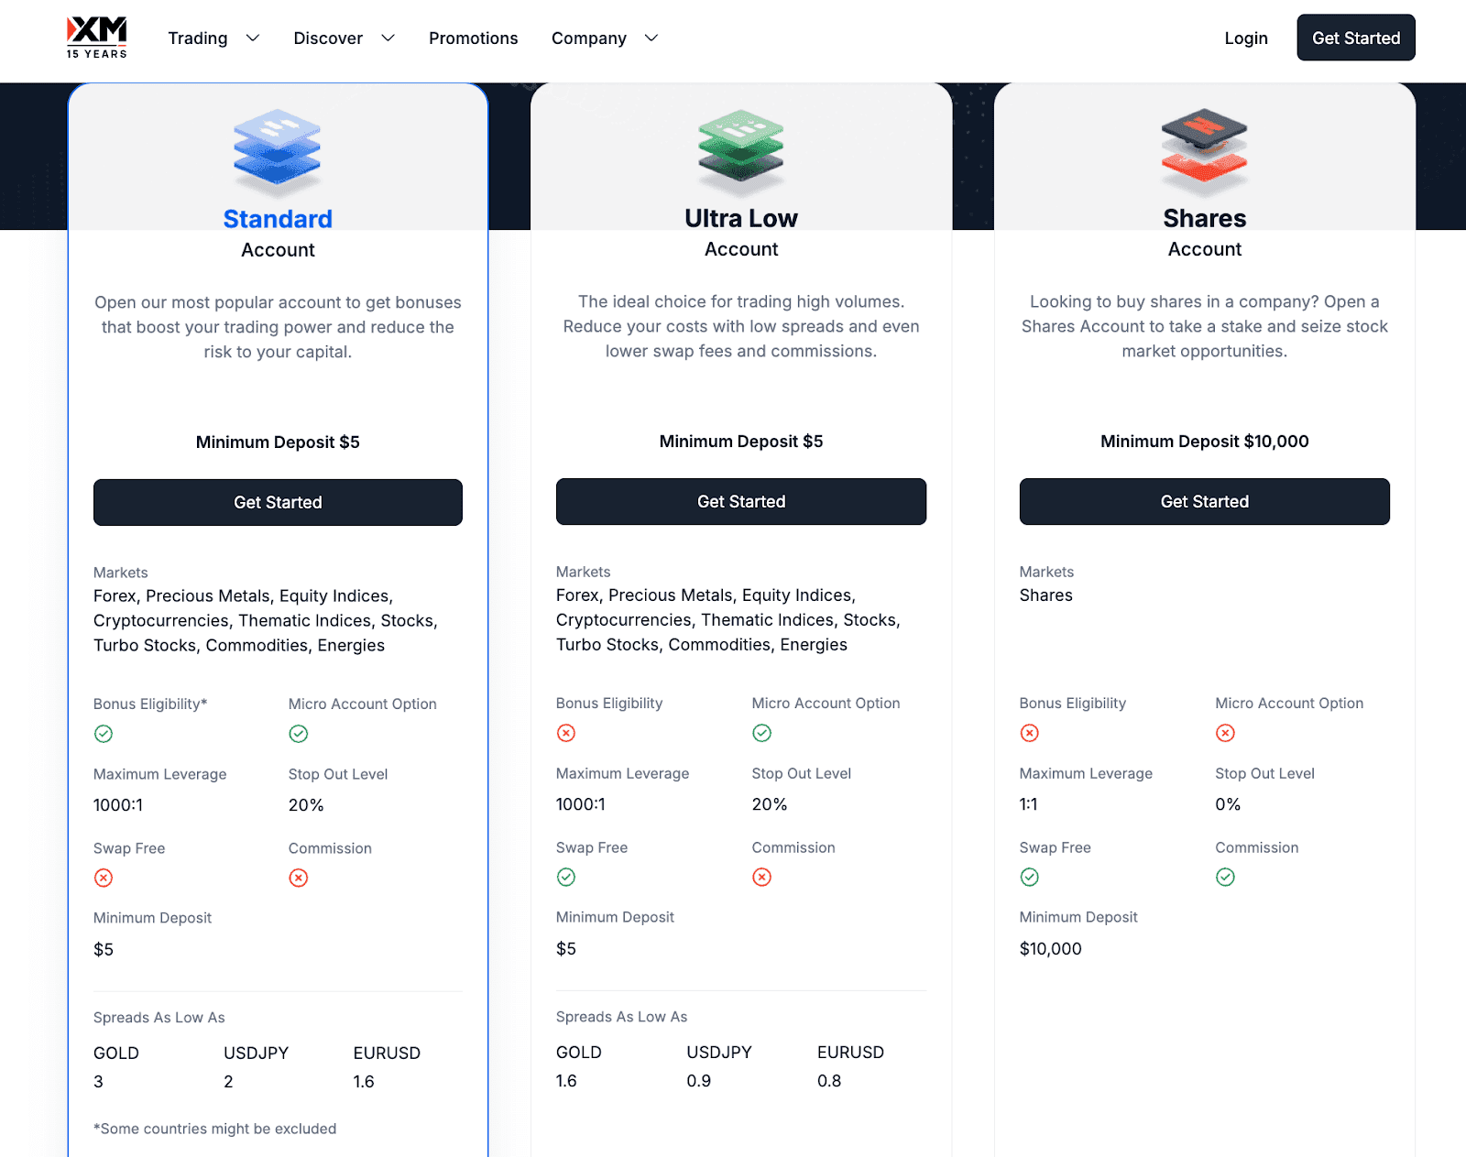Click Get Started on the Standard account card

[x=278, y=502]
